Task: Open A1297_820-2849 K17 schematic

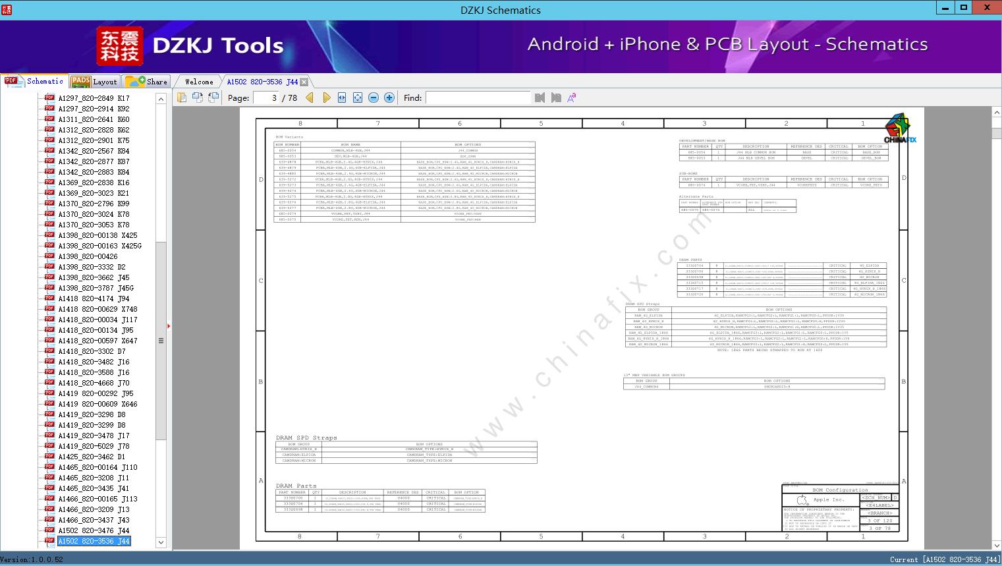Action: coord(94,98)
